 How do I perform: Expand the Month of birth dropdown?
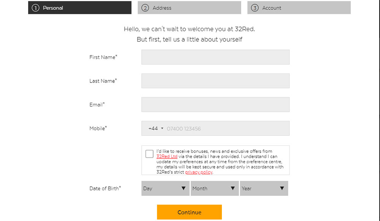(x=215, y=188)
